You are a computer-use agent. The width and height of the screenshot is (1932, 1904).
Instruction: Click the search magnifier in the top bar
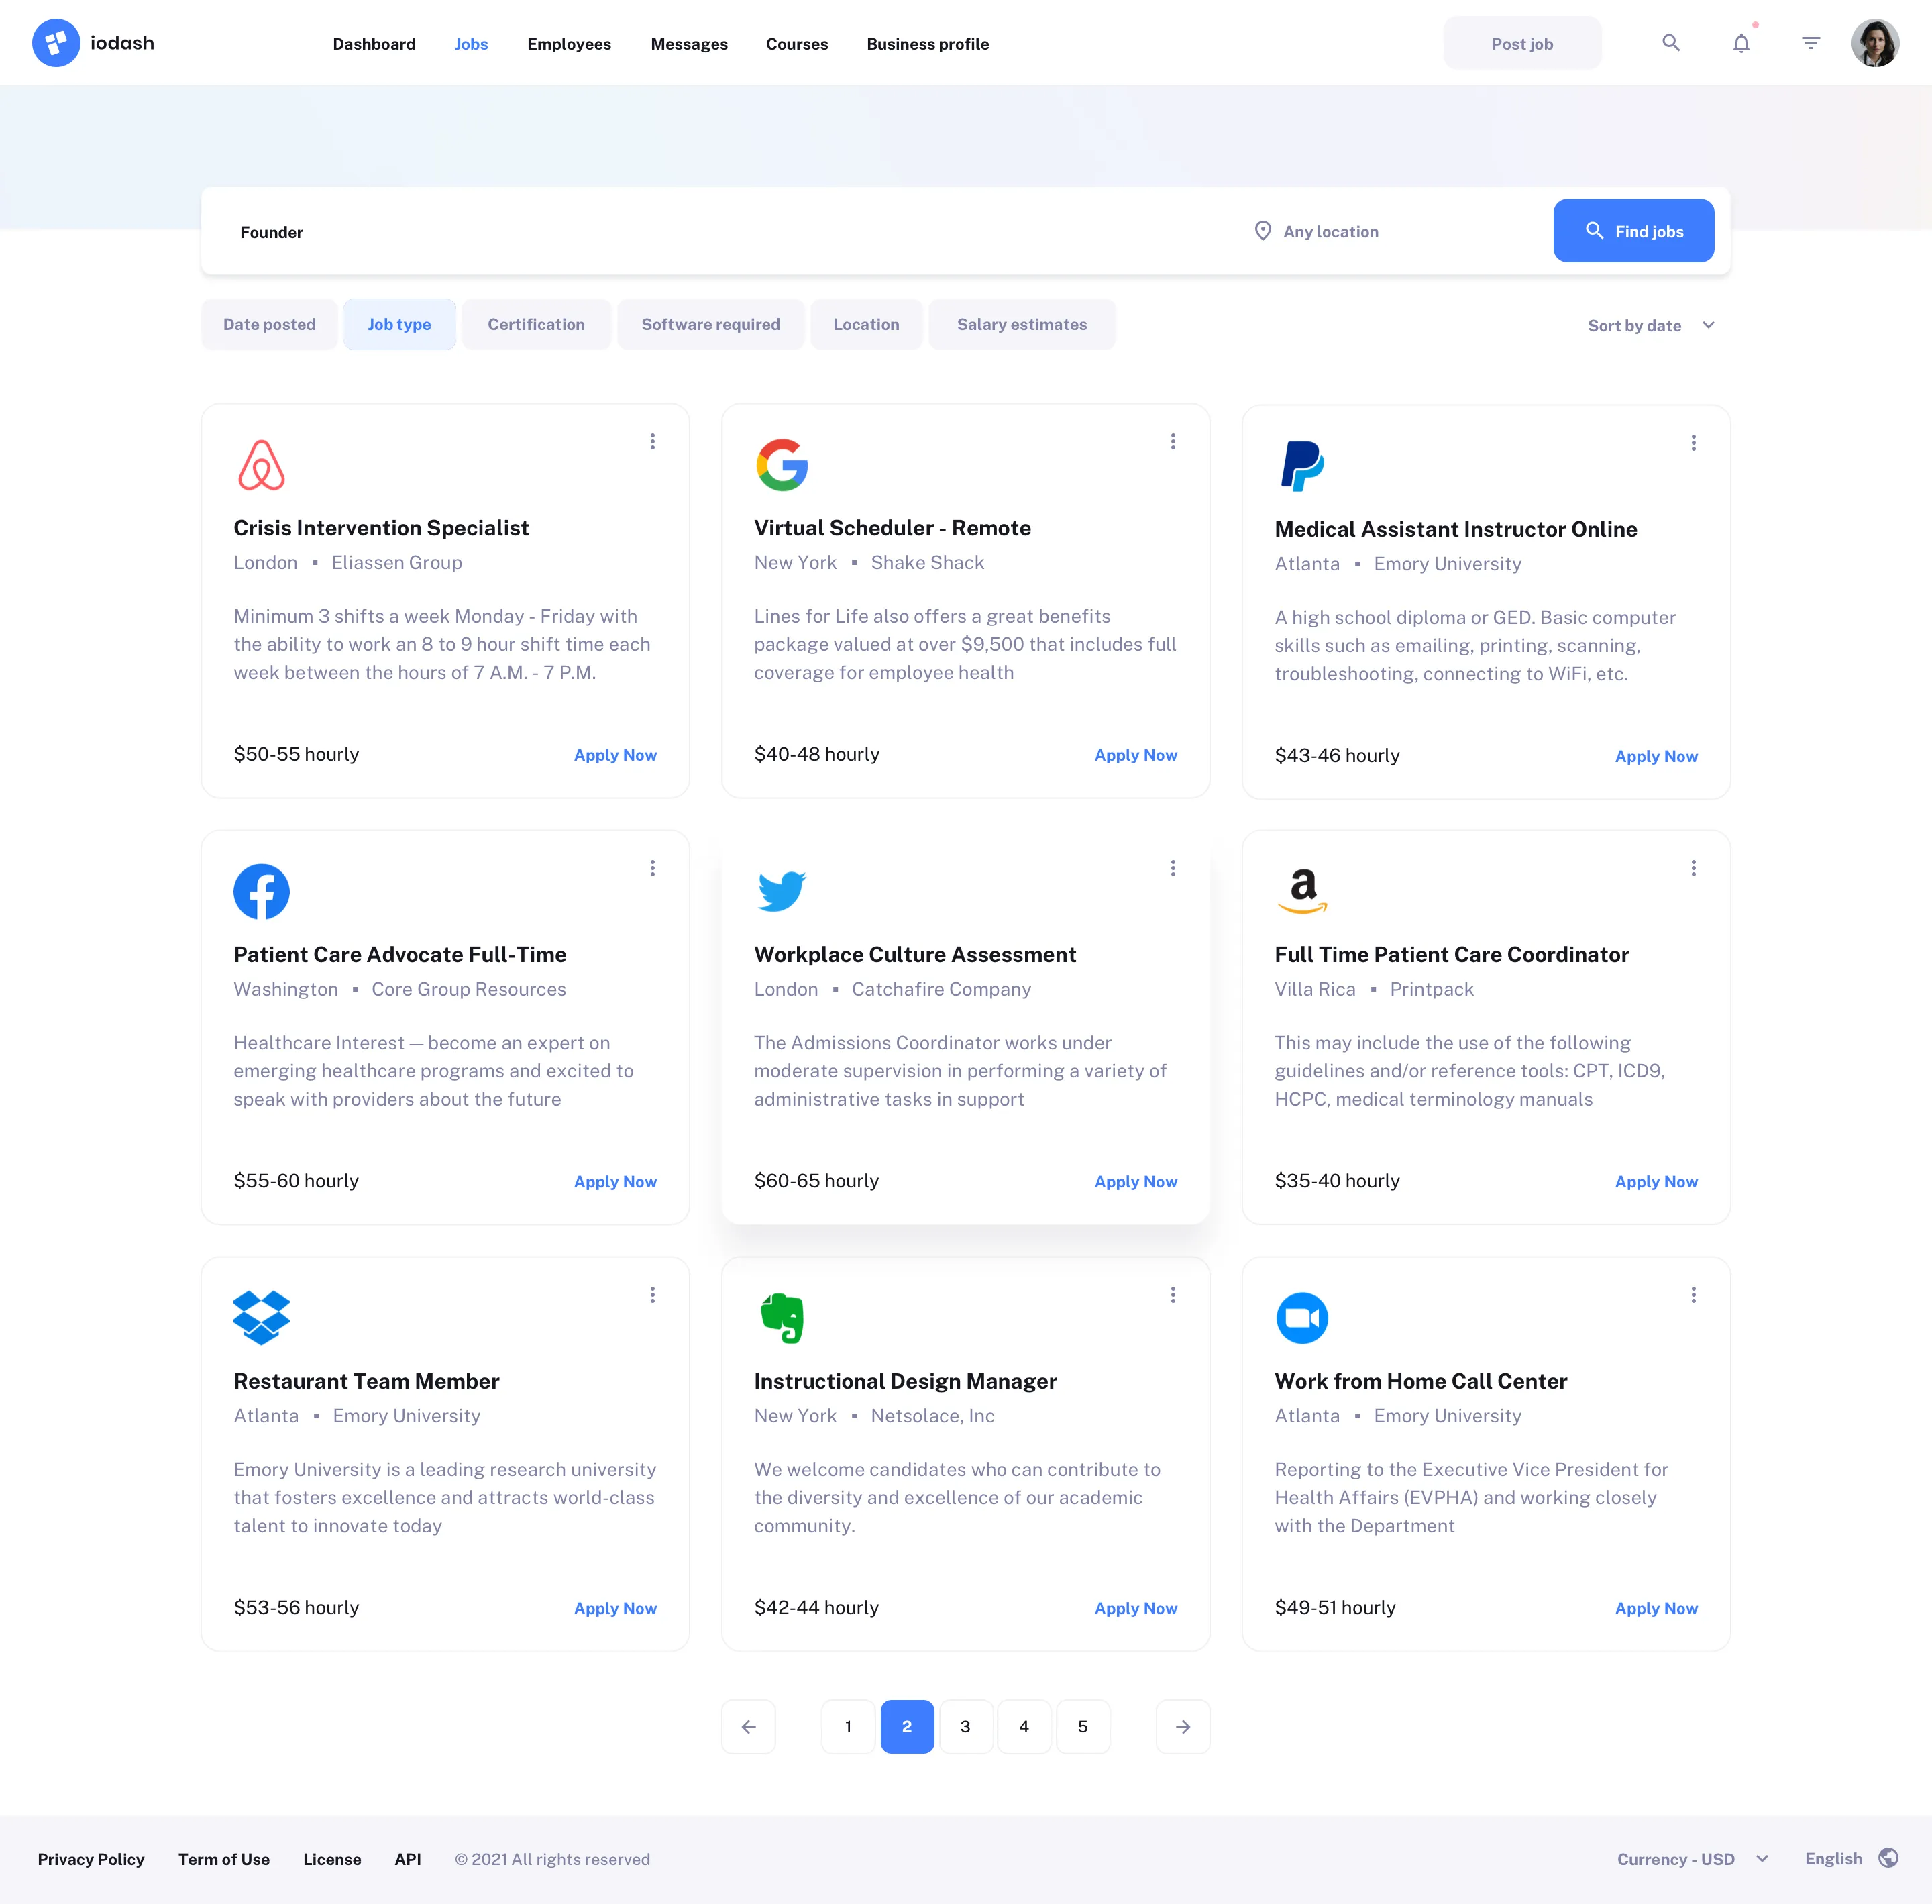1671,43
